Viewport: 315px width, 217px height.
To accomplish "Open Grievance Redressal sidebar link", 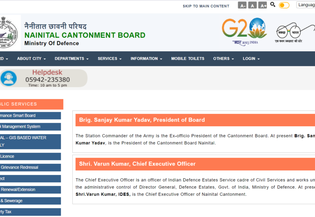I will 30,167.
